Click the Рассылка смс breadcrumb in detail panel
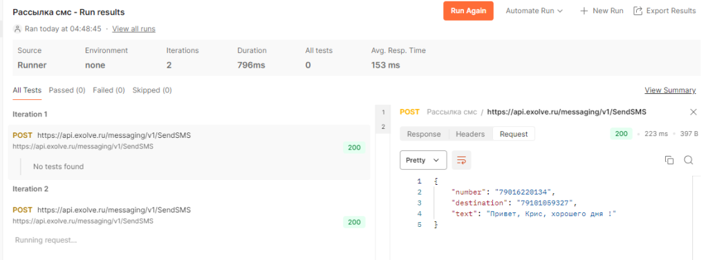The image size is (708, 260). coord(451,112)
